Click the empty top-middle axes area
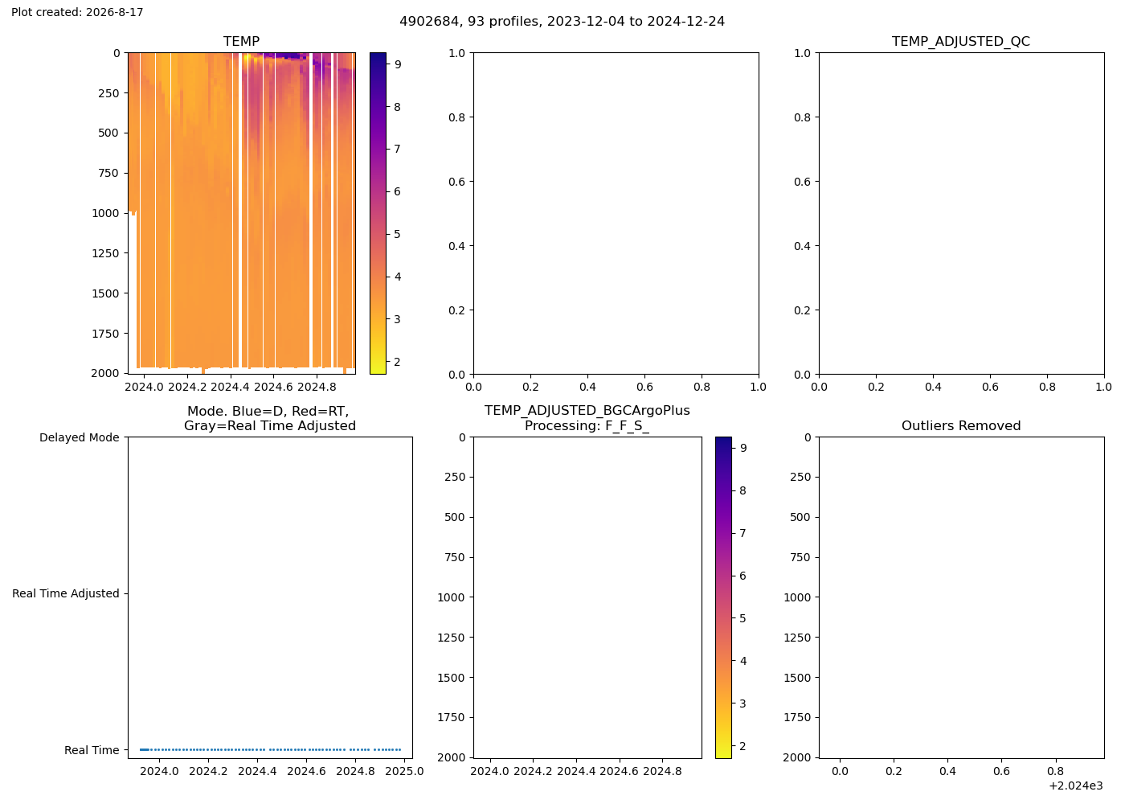The width and height of the screenshot is (1125, 804). point(616,213)
